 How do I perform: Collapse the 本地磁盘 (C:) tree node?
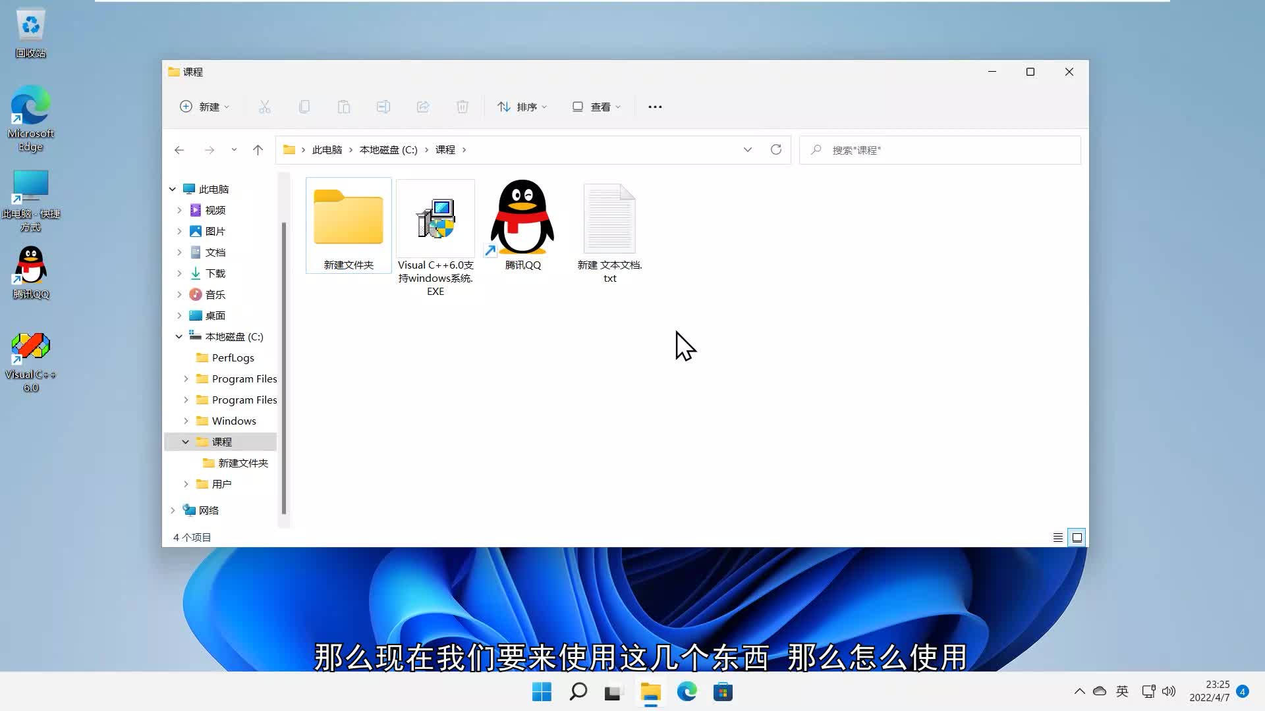coord(179,336)
